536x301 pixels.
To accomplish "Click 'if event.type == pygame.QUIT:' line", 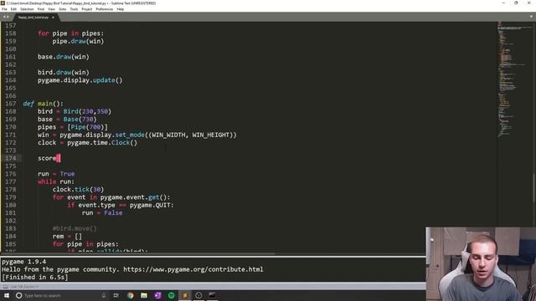I will coord(121,205).
